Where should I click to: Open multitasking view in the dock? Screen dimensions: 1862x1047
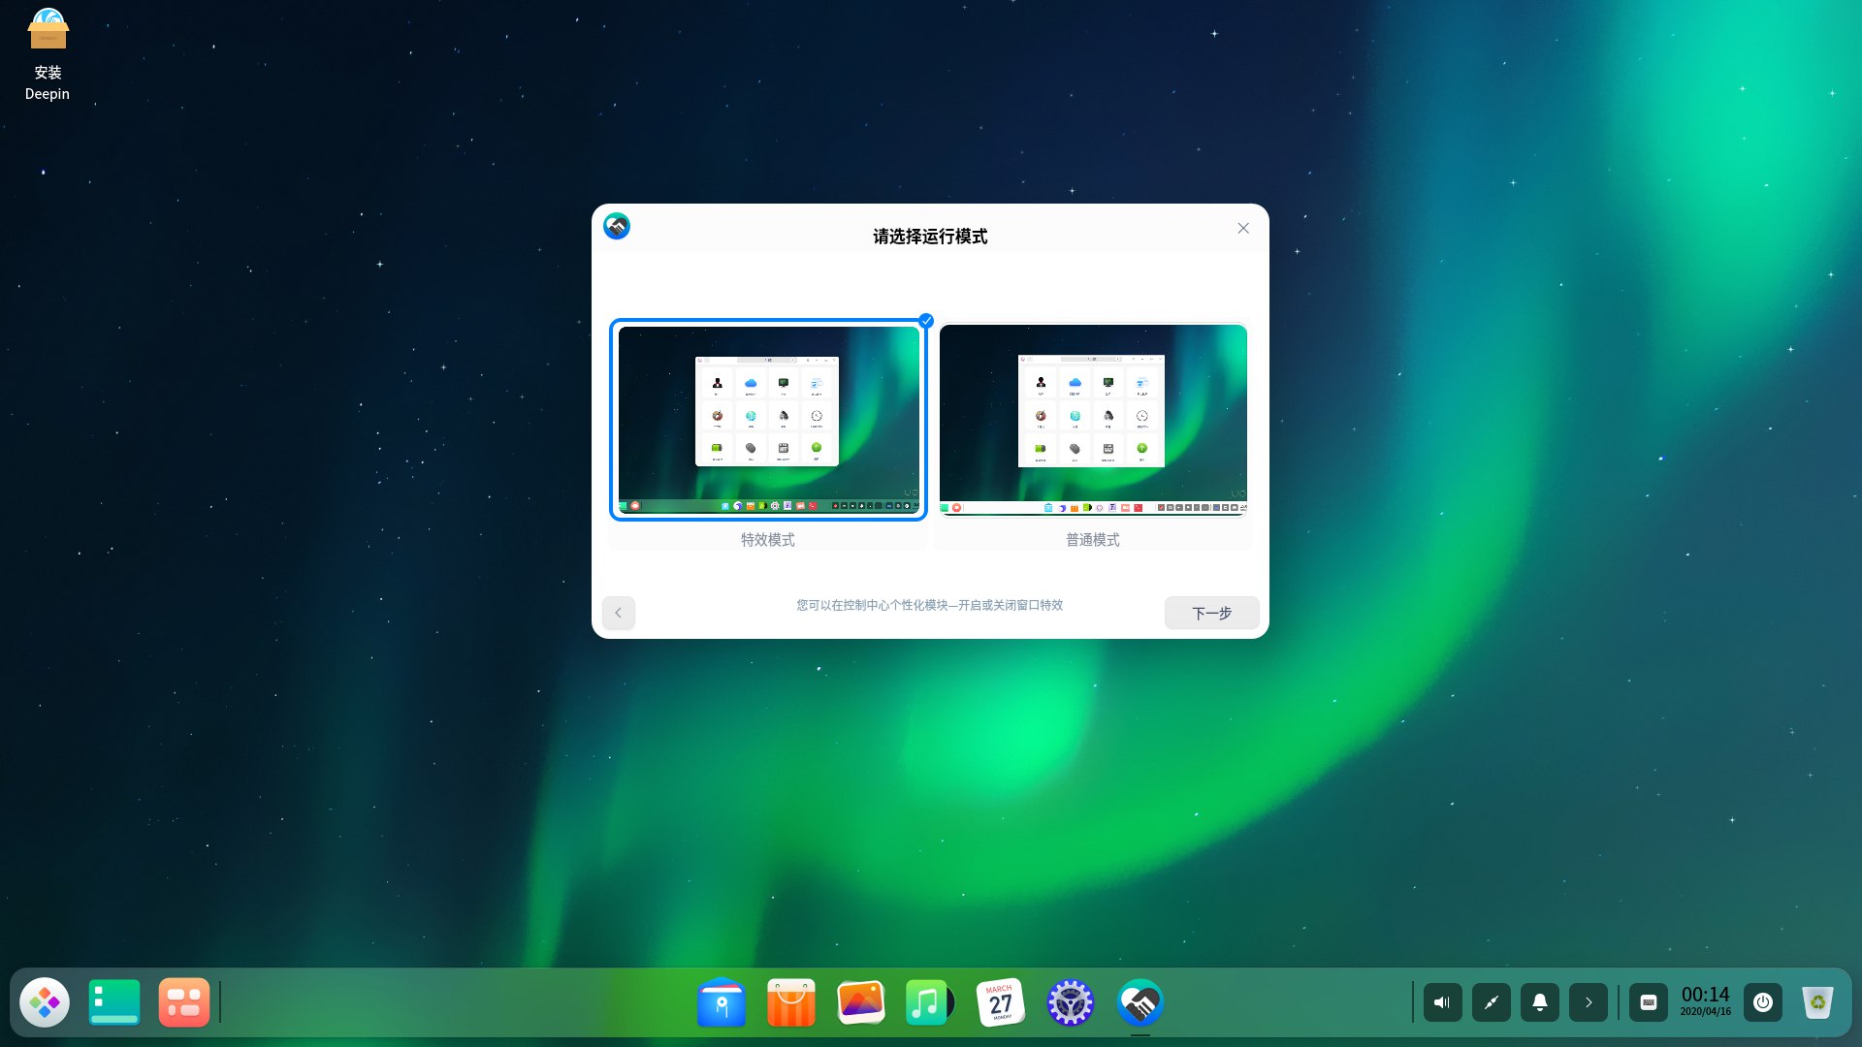pos(184,1002)
